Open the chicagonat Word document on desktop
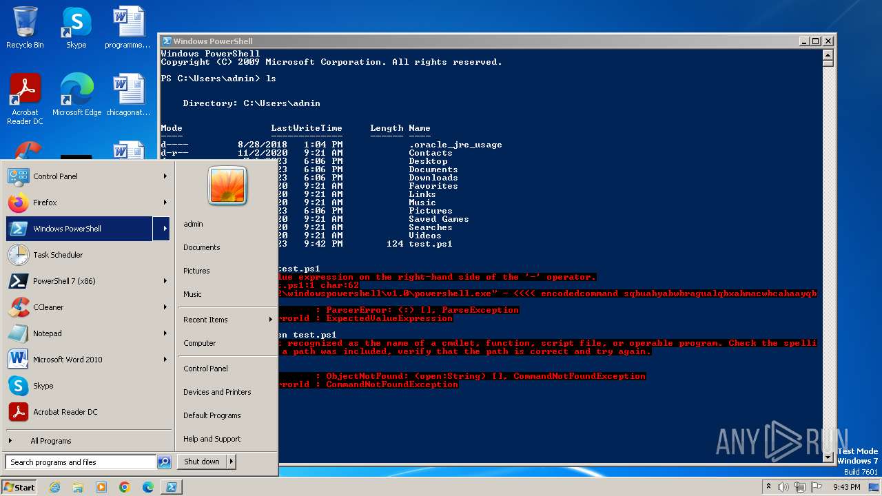The height and width of the screenshot is (496, 882). [x=128, y=95]
